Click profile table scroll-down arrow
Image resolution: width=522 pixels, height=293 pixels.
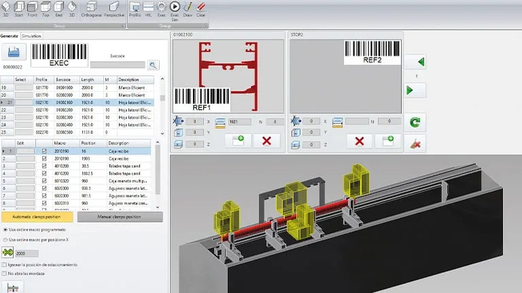tap(162, 134)
